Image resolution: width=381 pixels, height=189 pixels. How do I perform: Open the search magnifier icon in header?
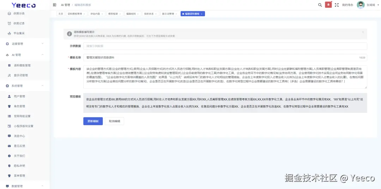pyautogui.click(x=320, y=5)
